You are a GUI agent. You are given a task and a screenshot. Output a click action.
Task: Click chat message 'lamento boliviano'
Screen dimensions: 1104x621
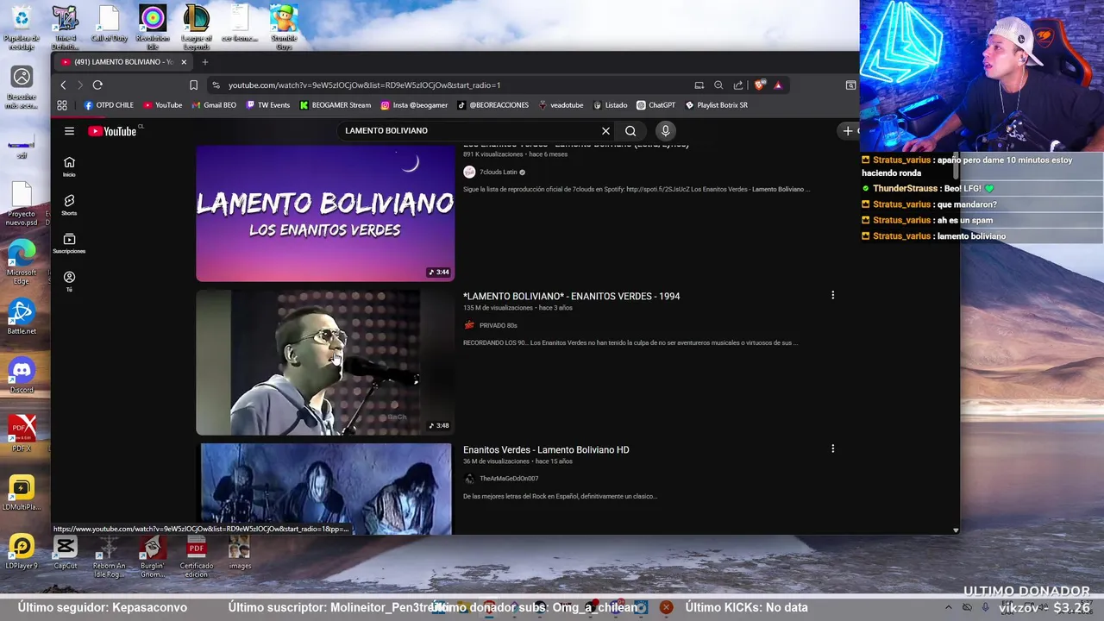click(x=971, y=236)
